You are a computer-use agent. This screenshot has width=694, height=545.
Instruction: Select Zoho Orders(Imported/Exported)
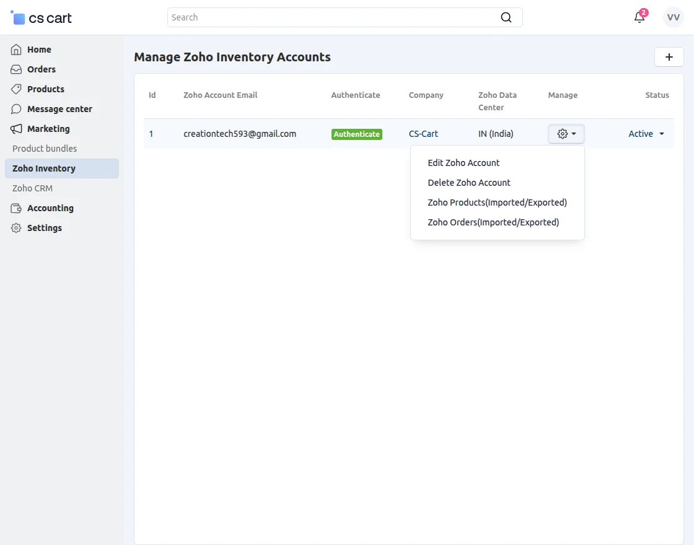point(493,222)
